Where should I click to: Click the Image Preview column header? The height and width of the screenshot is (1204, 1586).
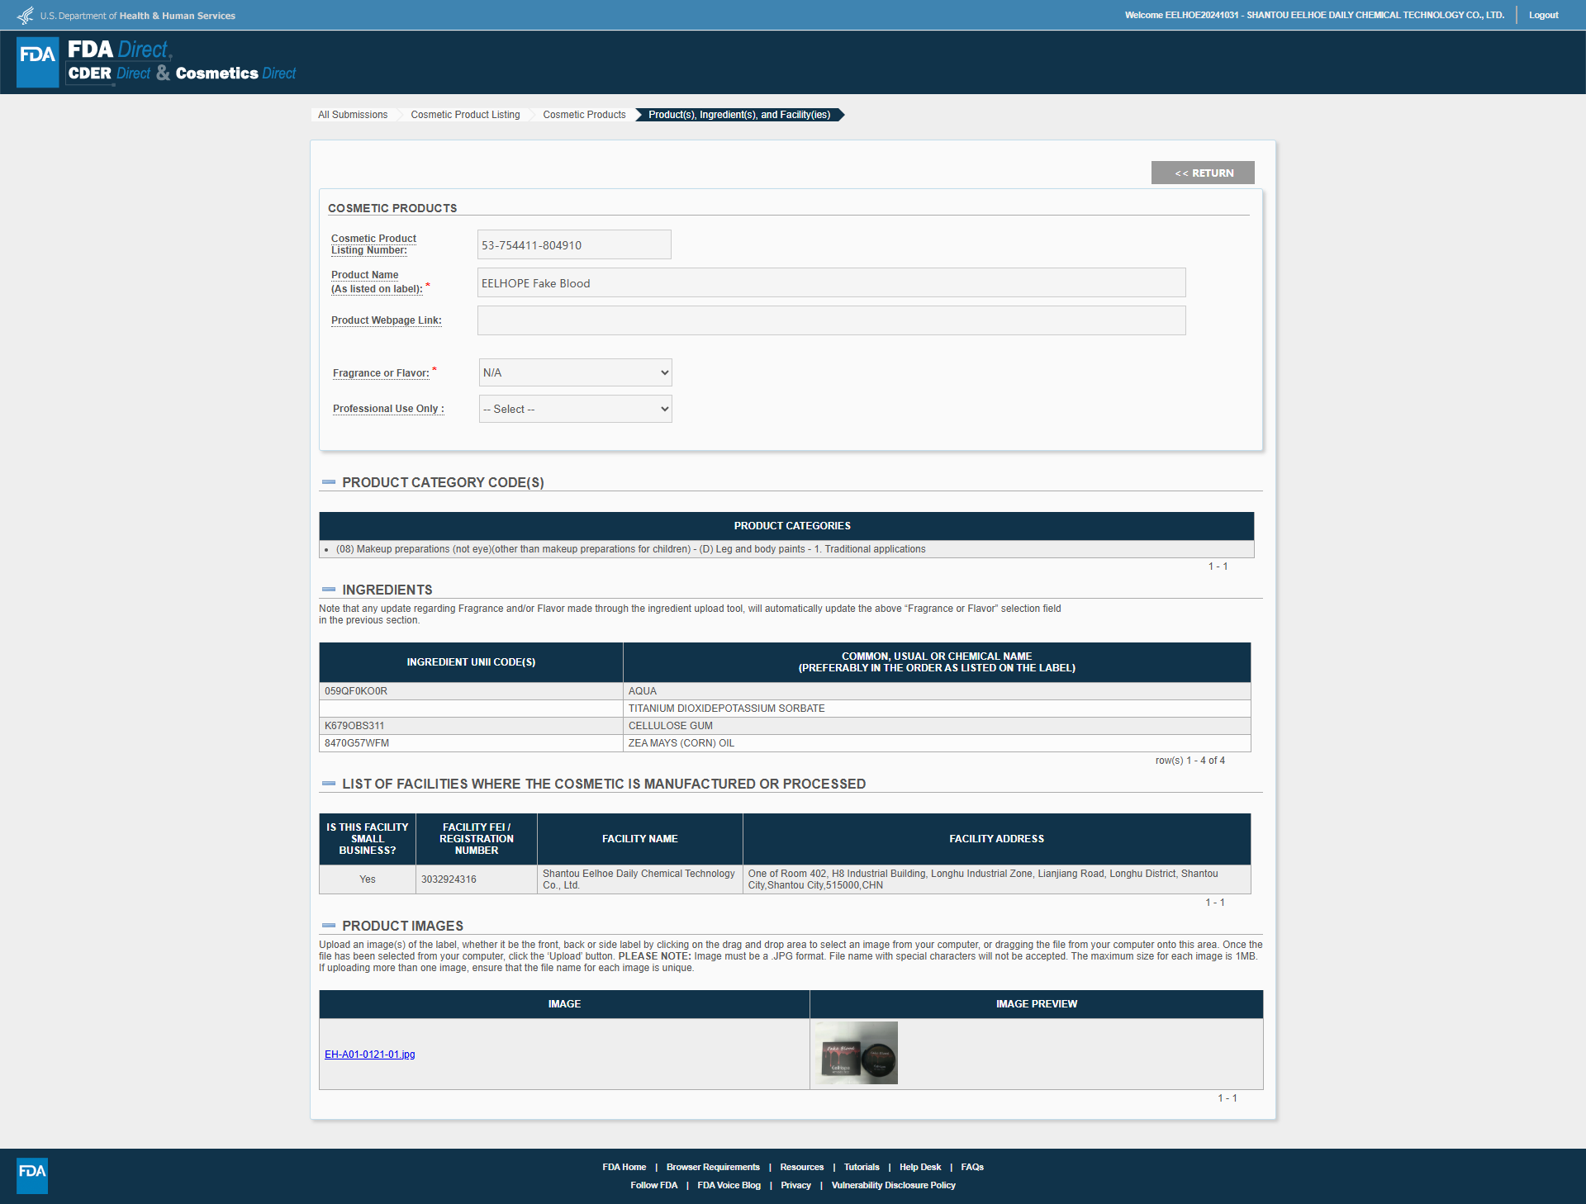click(x=1037, y=1004)
